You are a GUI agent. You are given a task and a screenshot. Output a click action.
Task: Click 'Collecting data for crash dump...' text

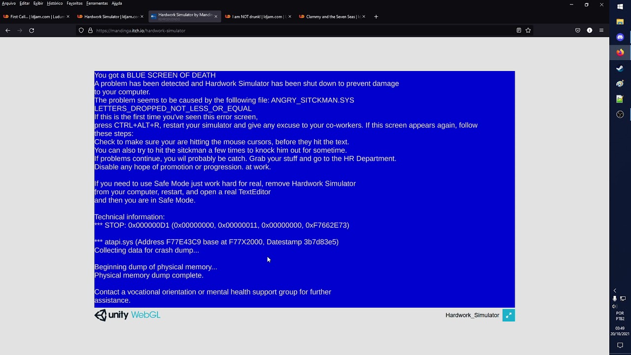147,250
